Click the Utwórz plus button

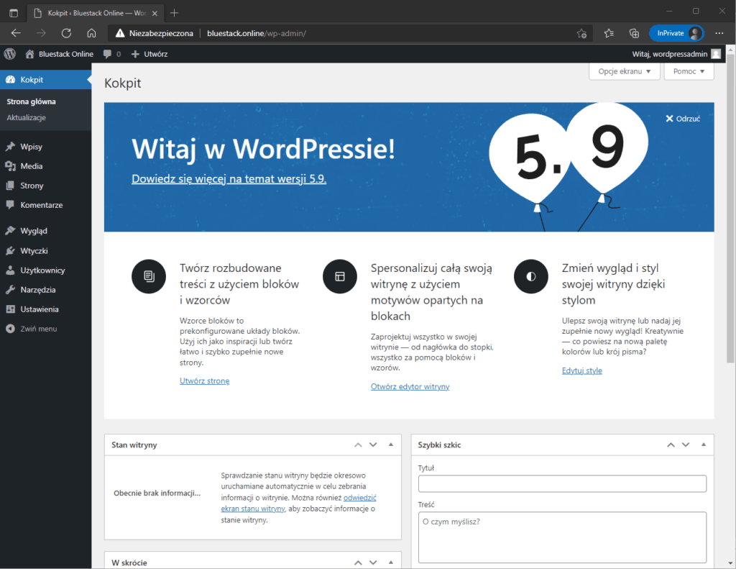click(149, 54)
